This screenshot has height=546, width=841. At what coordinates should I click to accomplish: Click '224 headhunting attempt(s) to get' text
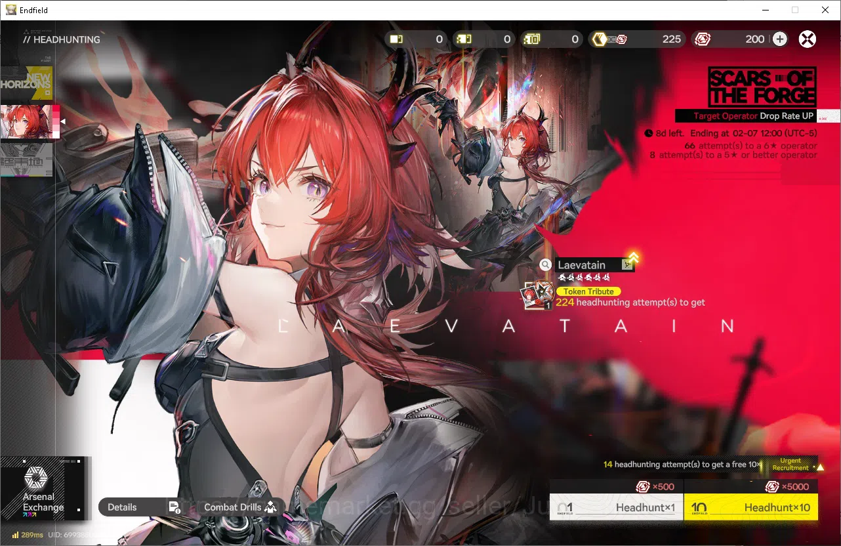coord(630,303)
